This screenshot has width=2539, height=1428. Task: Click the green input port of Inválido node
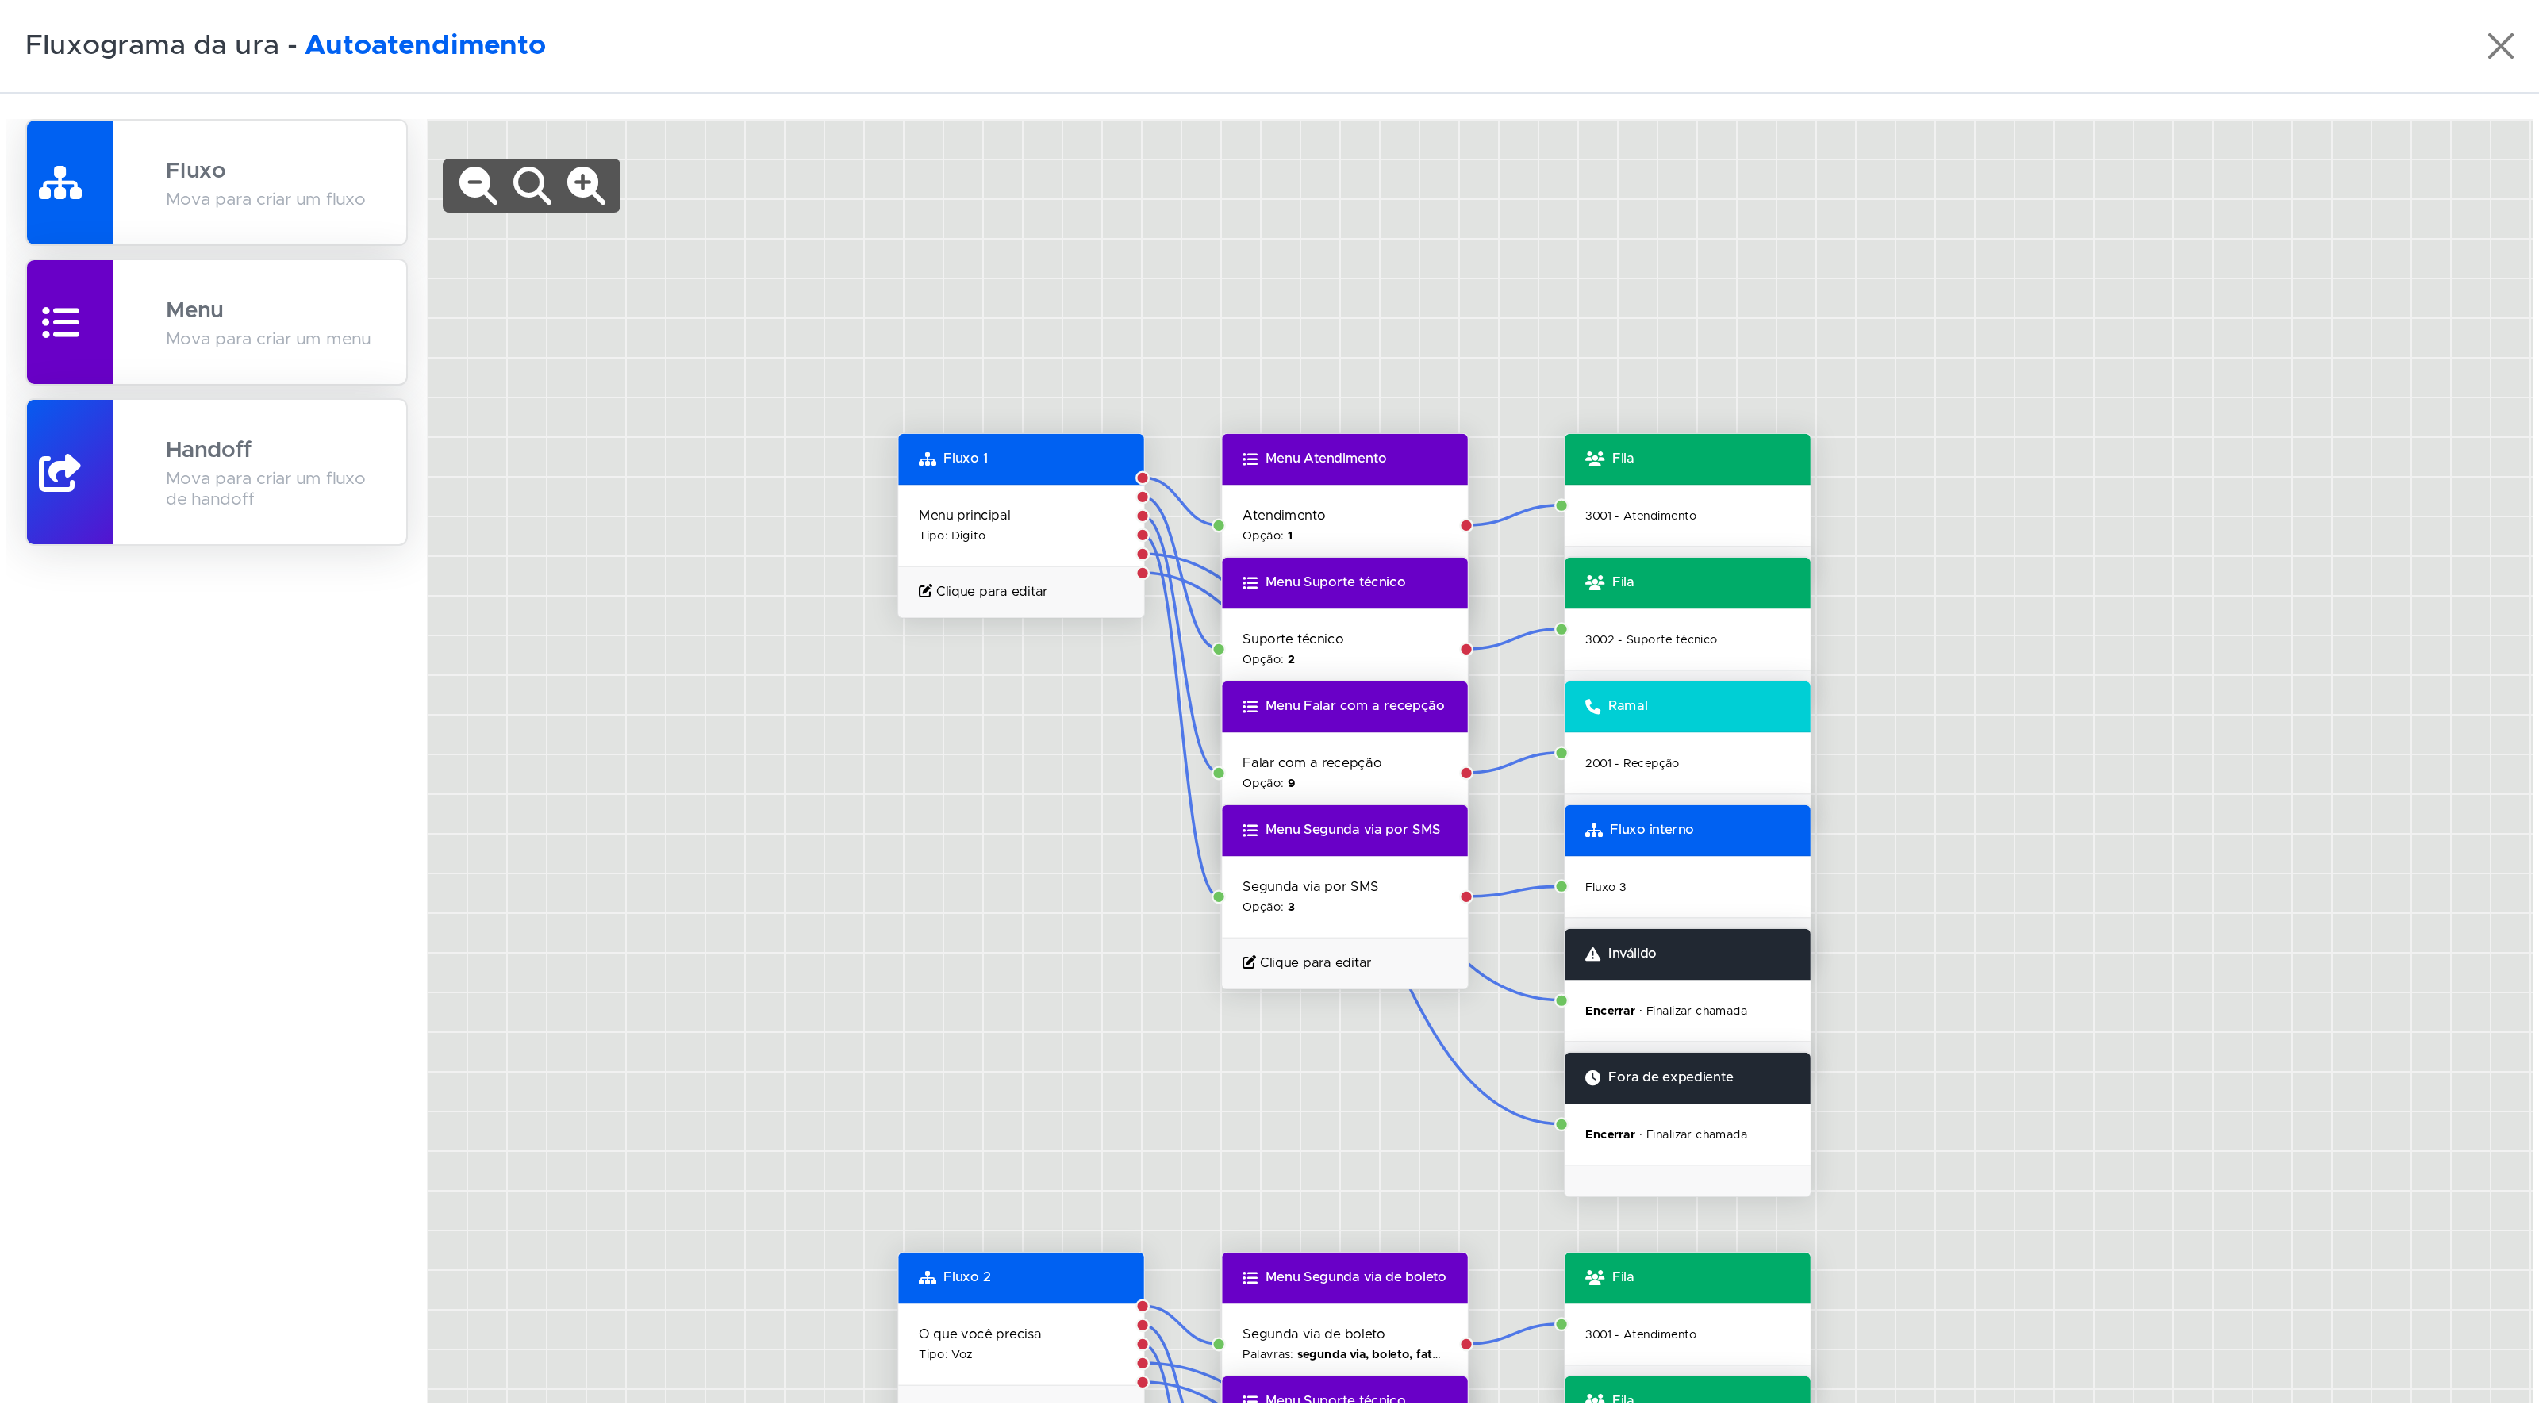click(1562, 1001)
